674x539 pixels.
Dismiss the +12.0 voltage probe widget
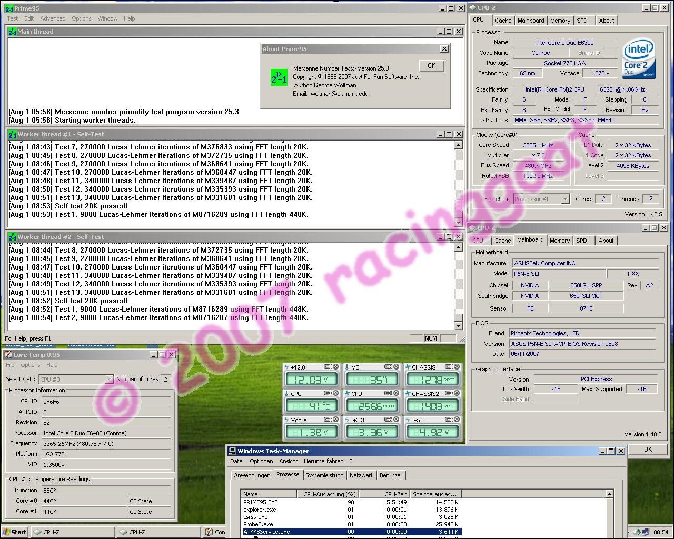(336, 367)
